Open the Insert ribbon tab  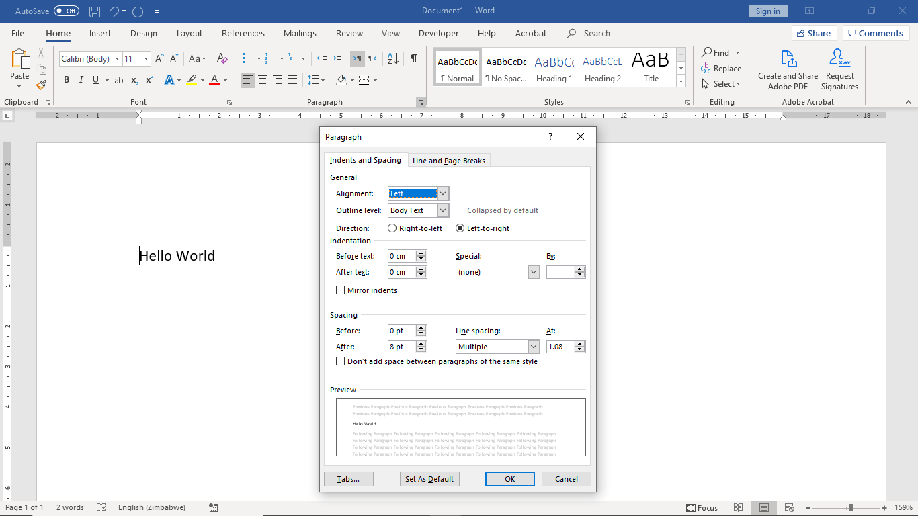pos(100,33)
